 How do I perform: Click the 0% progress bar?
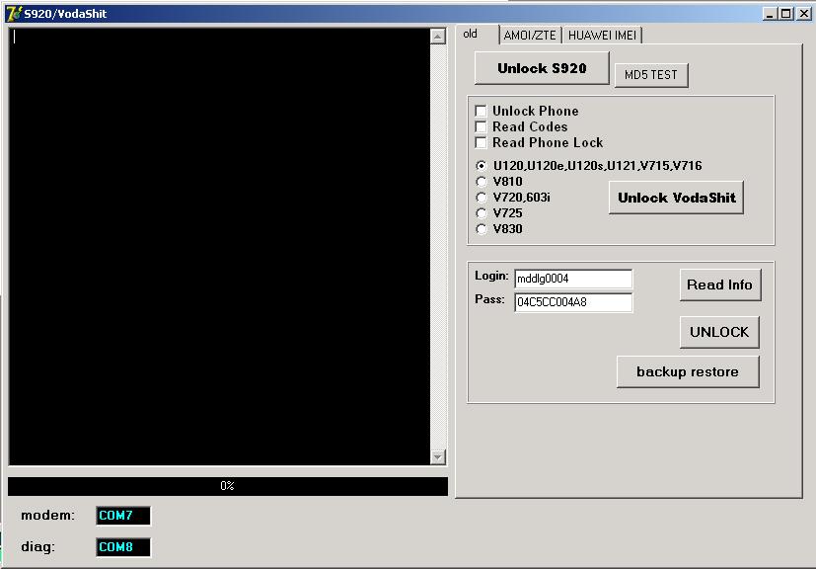pyautogui.click(x=227, y=486)
